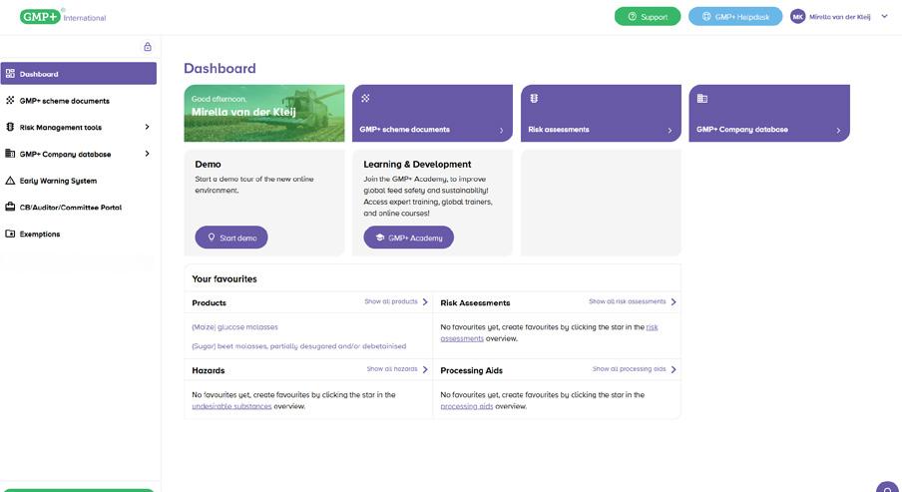Expand the user account dropdown arrow

tap(884, 16)
